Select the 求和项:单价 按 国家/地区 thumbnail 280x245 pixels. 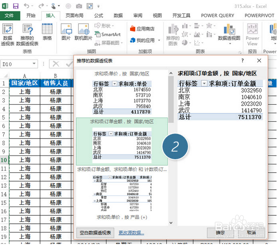pyautogui.click(x=122, y=94)
